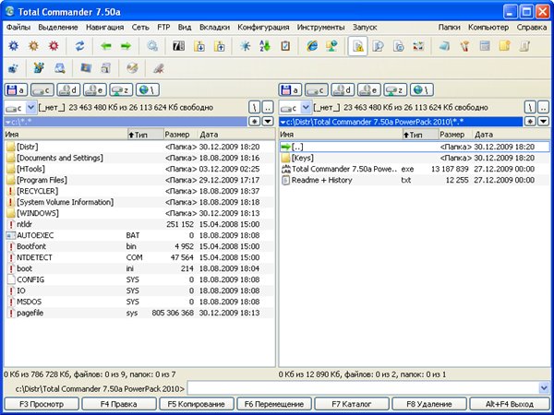This screenshot has height=415, width=554.
Task: Click the F6 Перемещение button
Action: point(274,404)
